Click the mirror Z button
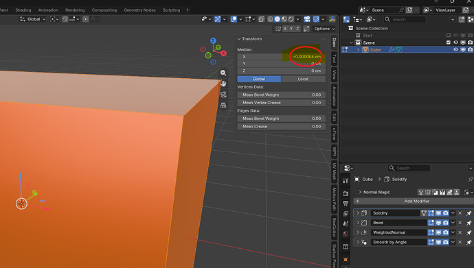474x268 pixels. click(297, 29)
